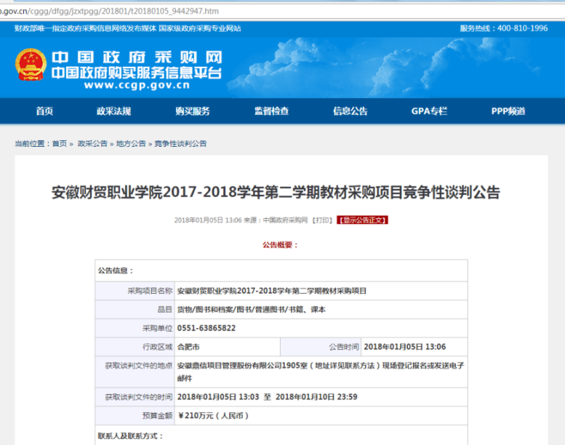The image size is (565, 445).
Task: Go to the 地方公告 breadcrumb link
Action: point(131,143)
